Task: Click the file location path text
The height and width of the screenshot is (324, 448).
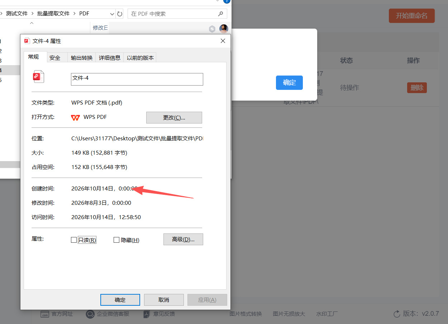Action: 137,139
